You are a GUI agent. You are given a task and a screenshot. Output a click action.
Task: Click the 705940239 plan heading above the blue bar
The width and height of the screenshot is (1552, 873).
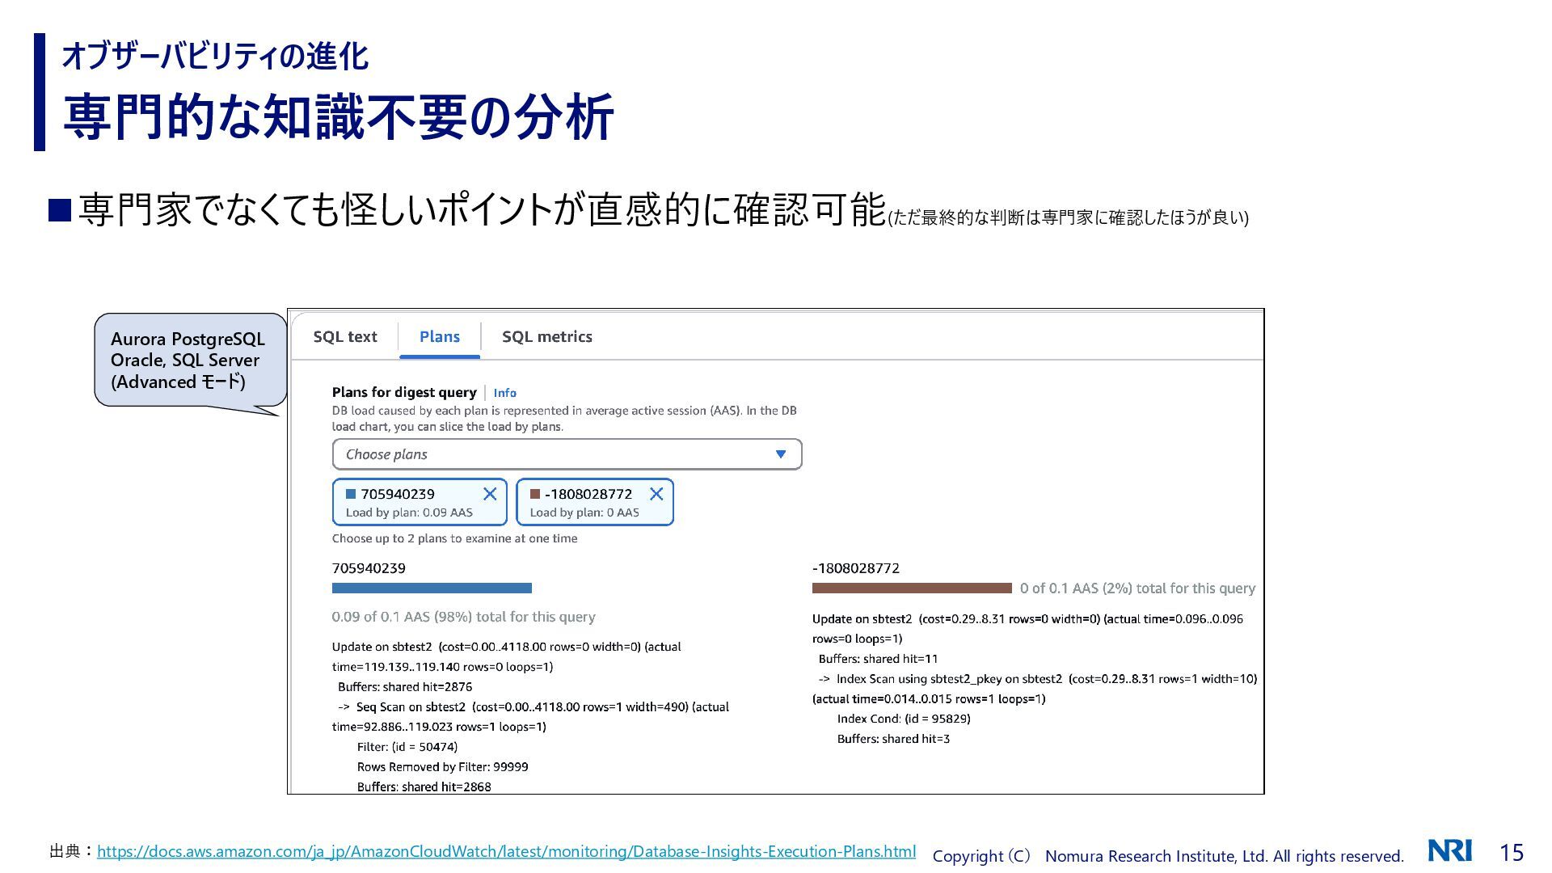pos(369,568)
